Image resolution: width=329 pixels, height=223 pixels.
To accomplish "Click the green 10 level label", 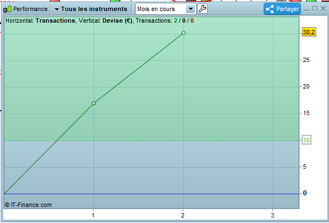I will click(x=306, y=140).
